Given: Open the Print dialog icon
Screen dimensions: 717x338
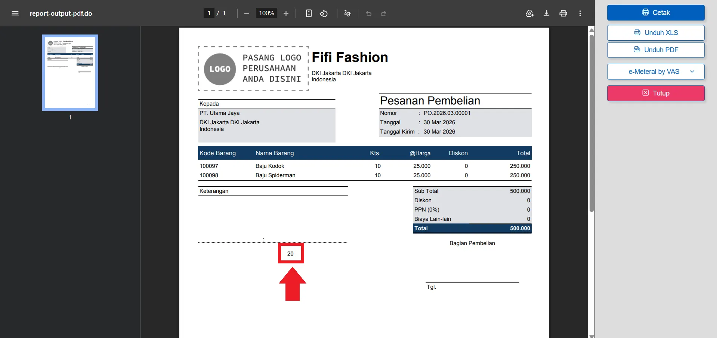Looking at the screenshot, I should [563, 13].
